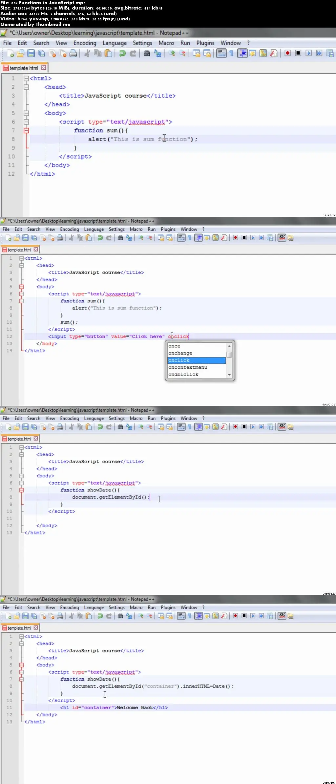Click Print icon in third frame toolbar
The image size is (336, 784).
(x=60, y=427)
